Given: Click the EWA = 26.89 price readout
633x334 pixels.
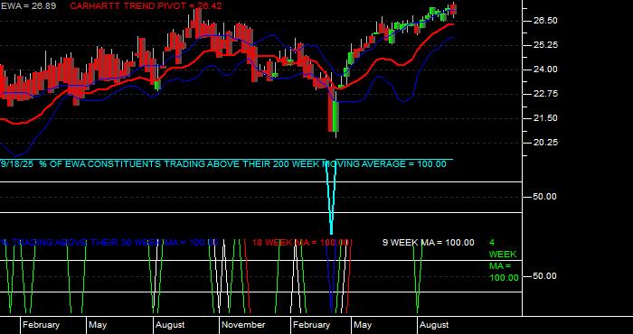Looking at the screenshot, I should 28,6.
